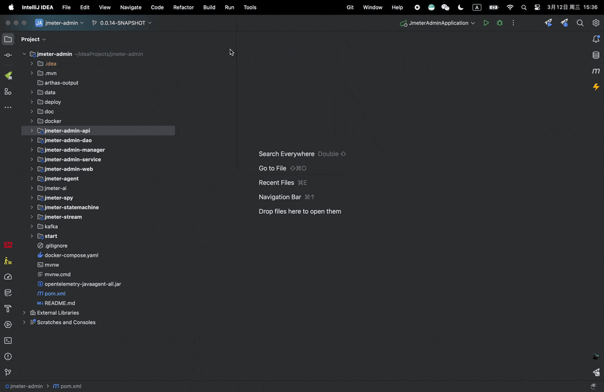
Task: Click the red plugin icon in left sidebar
Action: coord(8,245)
